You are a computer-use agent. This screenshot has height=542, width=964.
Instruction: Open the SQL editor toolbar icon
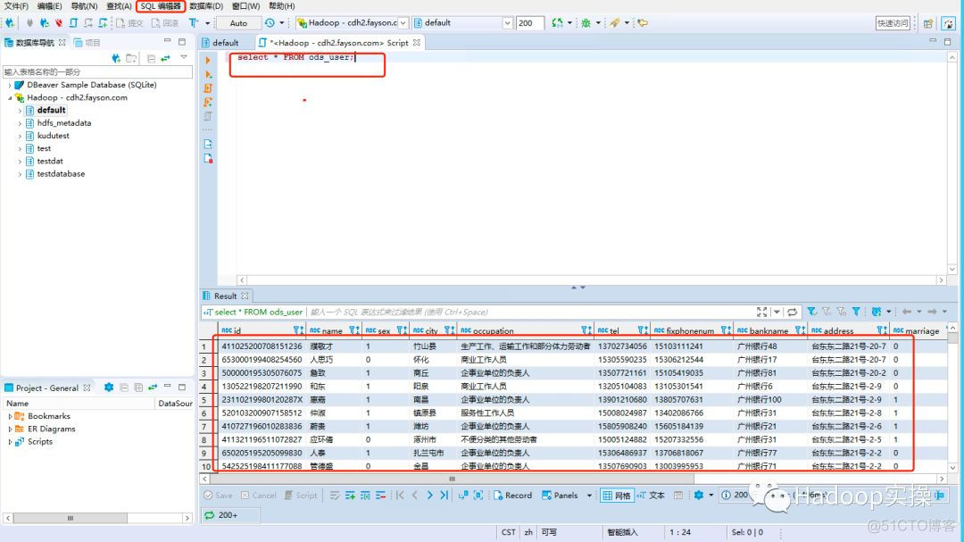(73, 22)
